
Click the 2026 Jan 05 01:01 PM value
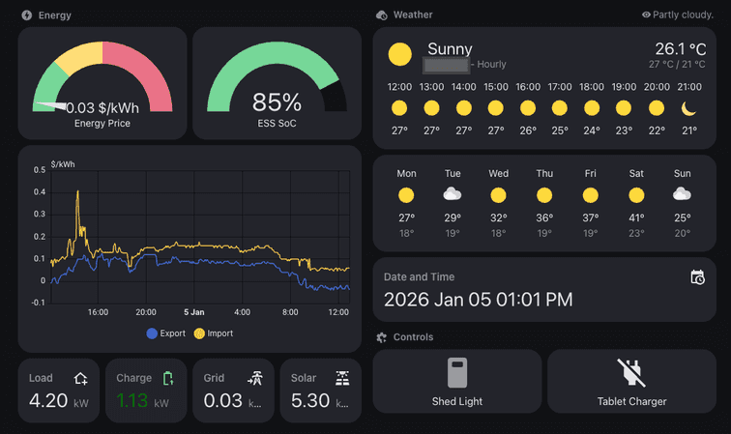[x=478, y=300]
